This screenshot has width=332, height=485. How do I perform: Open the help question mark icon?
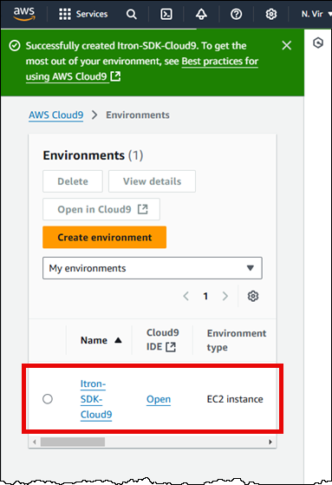(236, 14)
